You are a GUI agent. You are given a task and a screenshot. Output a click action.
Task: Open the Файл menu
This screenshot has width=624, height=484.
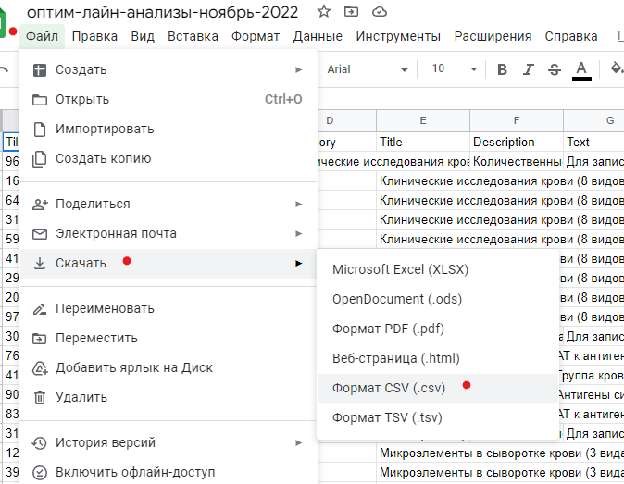(x=42, y=36)
